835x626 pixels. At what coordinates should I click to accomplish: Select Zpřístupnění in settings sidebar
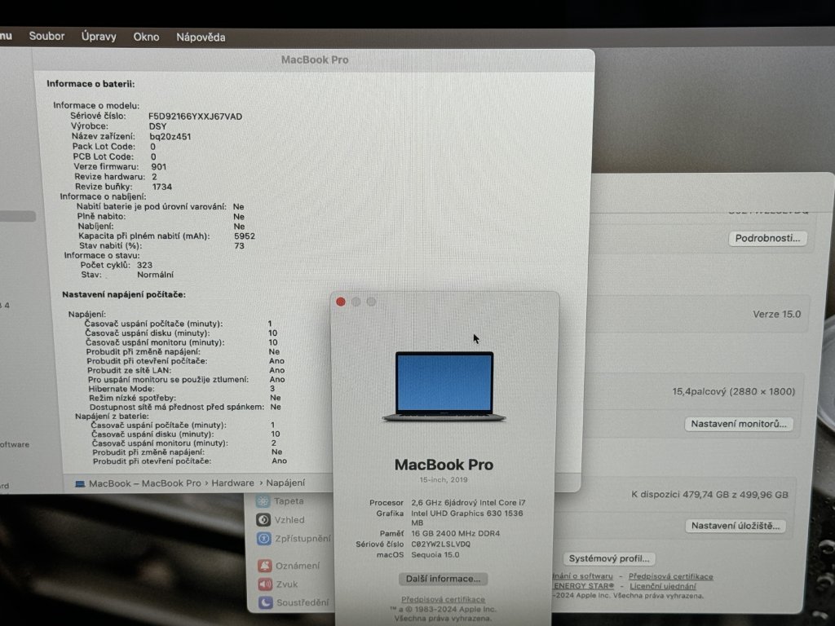click(294, 538)
